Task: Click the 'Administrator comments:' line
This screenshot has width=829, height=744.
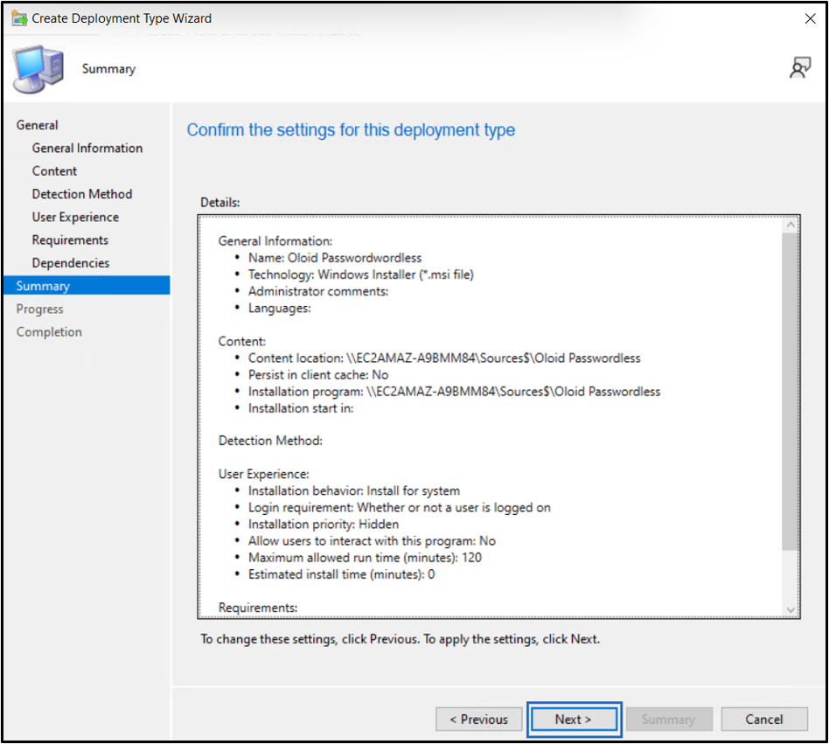Action: (318, 292)
